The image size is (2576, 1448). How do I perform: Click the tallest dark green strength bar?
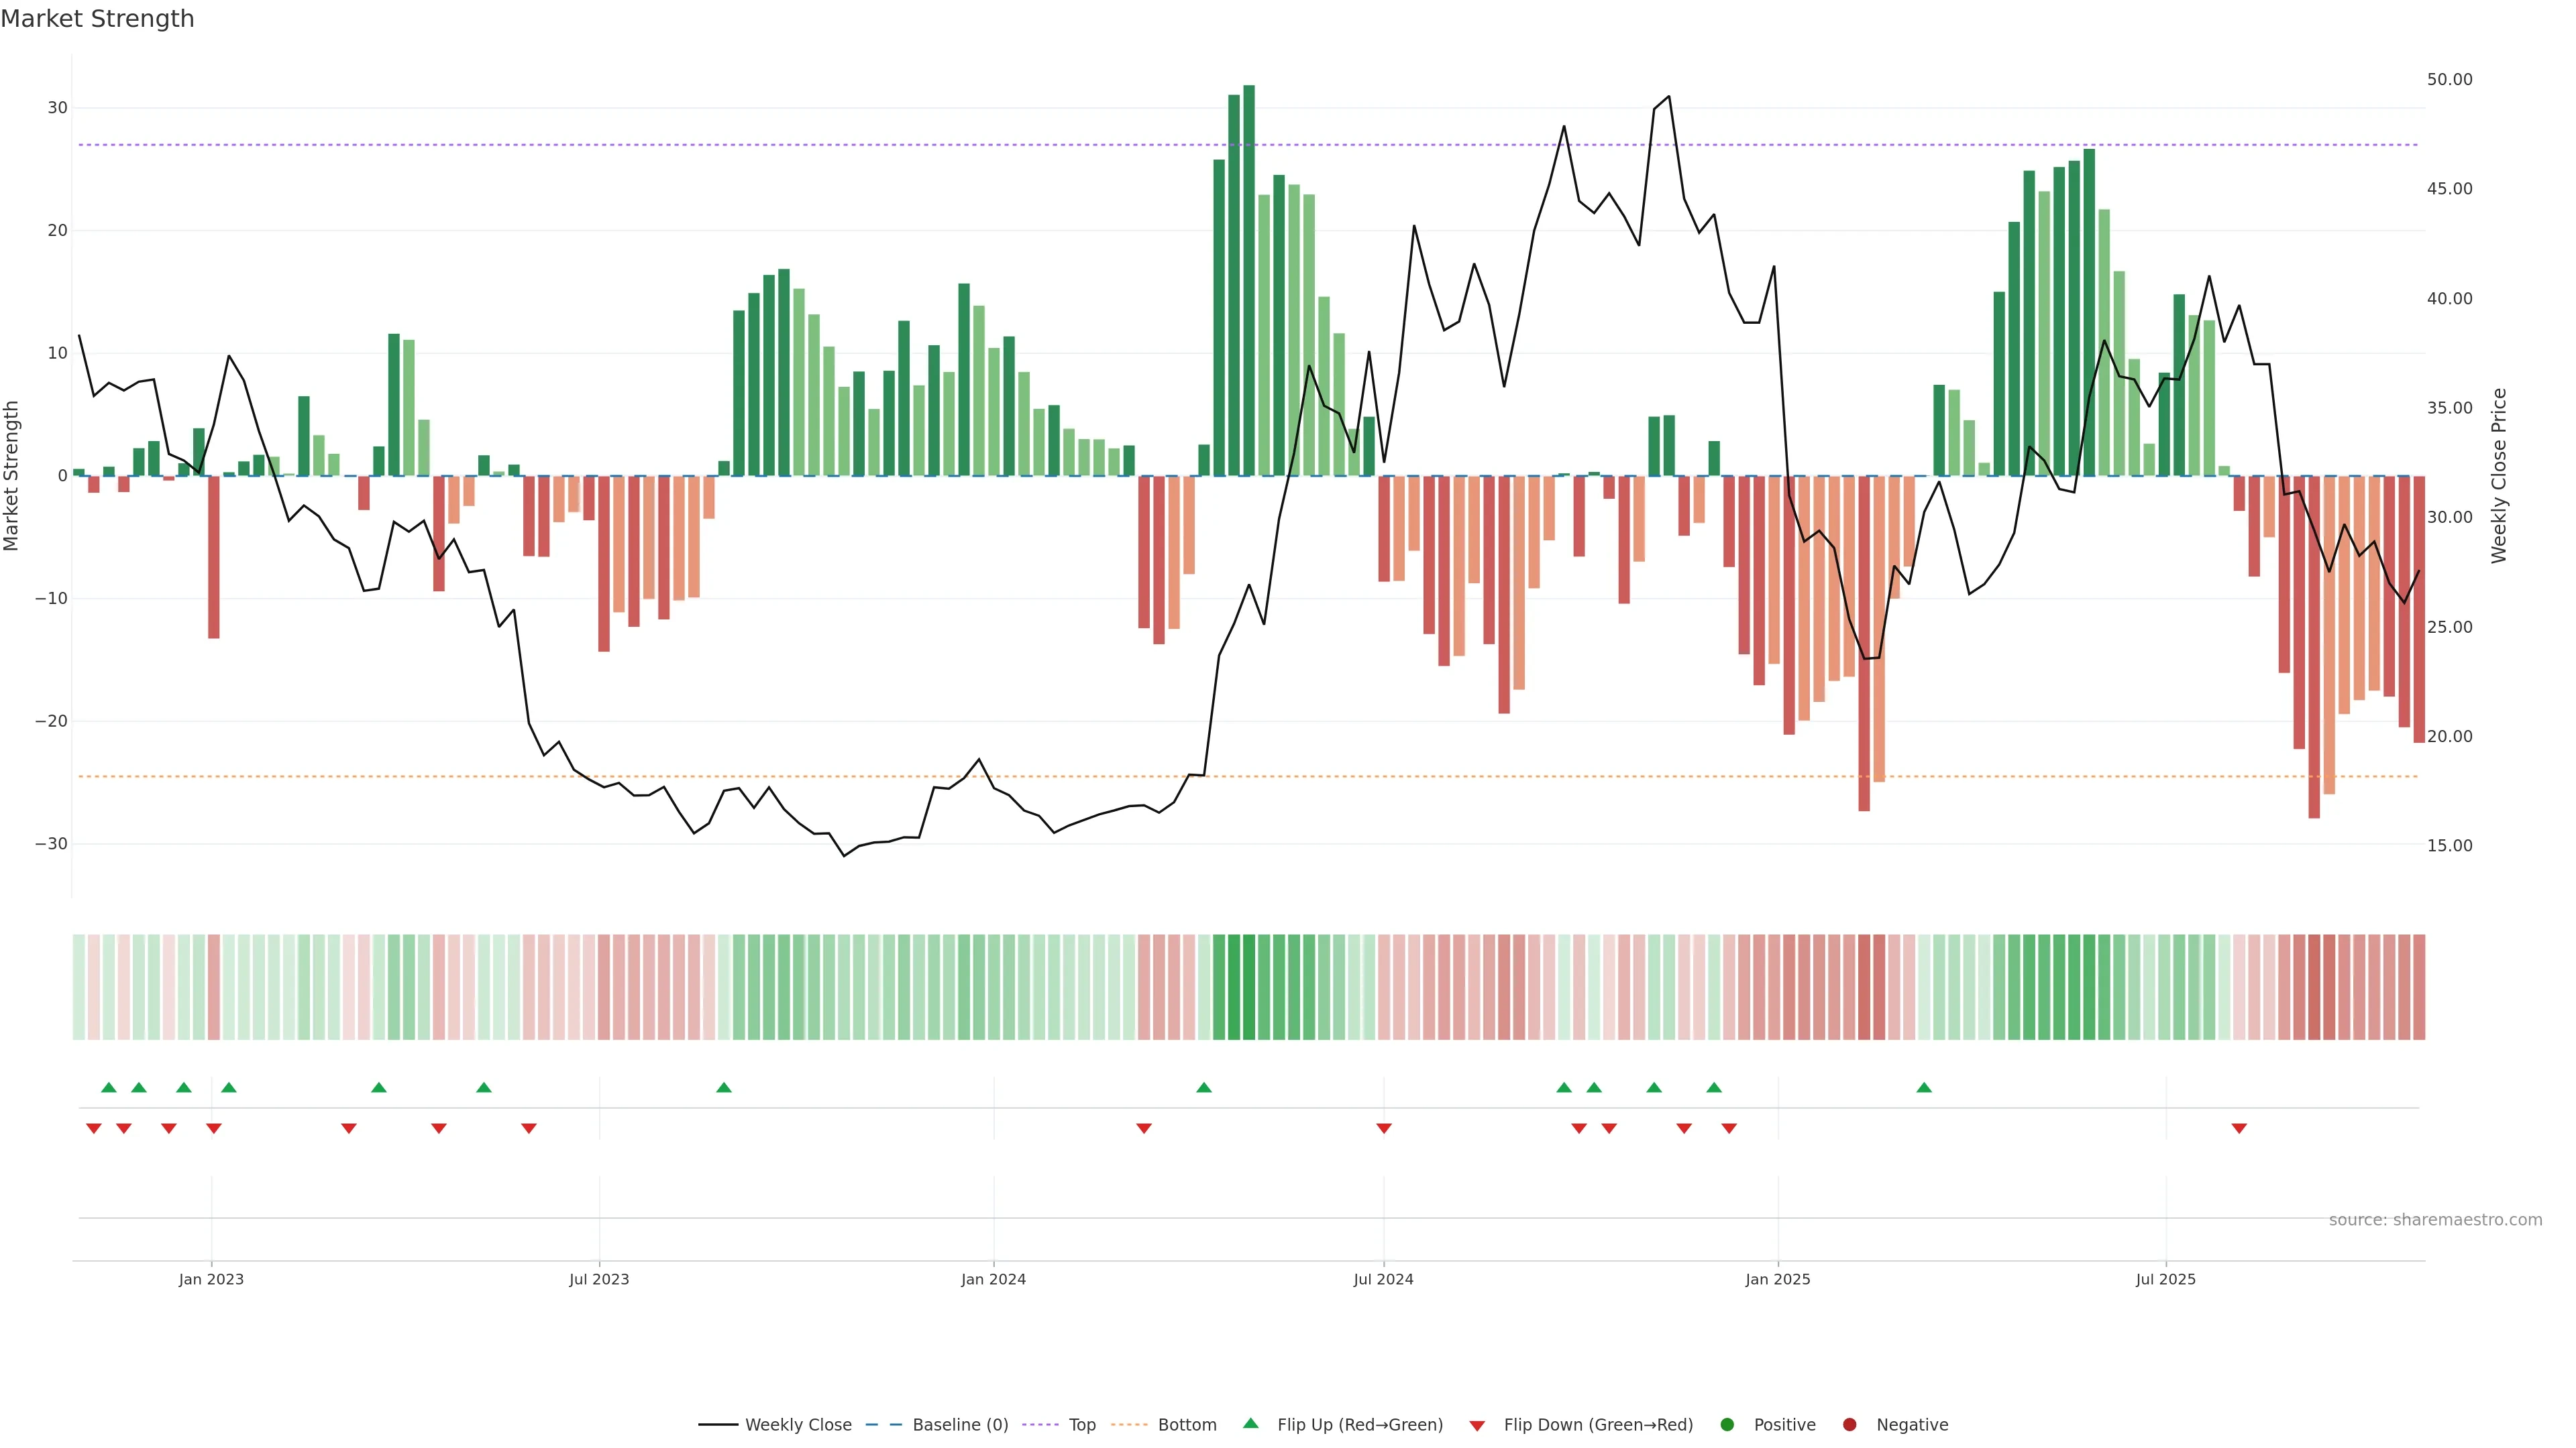[1249, 280]
